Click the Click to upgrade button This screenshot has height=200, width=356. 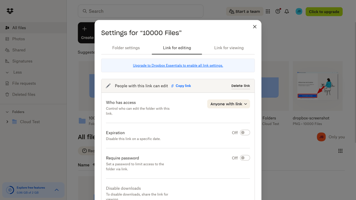(x=324, y=12)
